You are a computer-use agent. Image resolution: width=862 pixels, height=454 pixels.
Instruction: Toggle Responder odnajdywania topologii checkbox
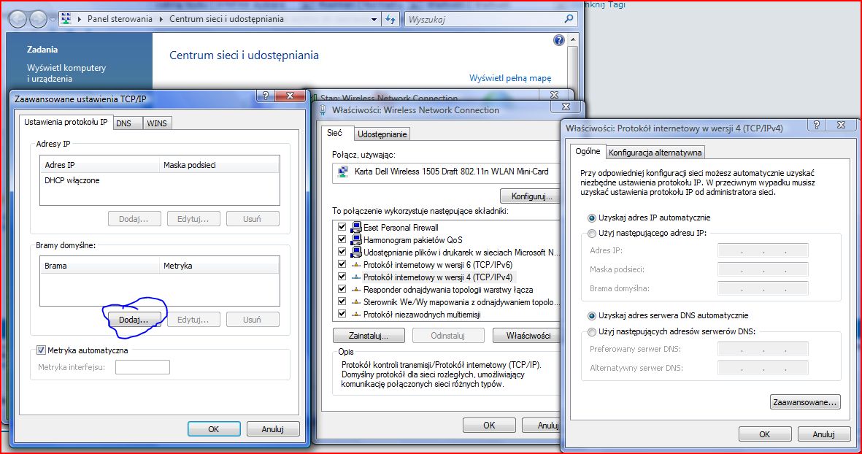(x=342, y=290)
